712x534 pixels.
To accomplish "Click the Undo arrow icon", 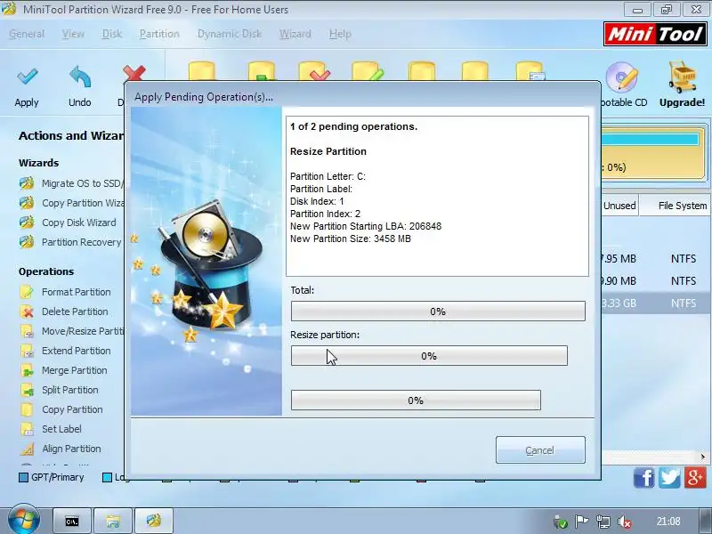I will point(80,77).
